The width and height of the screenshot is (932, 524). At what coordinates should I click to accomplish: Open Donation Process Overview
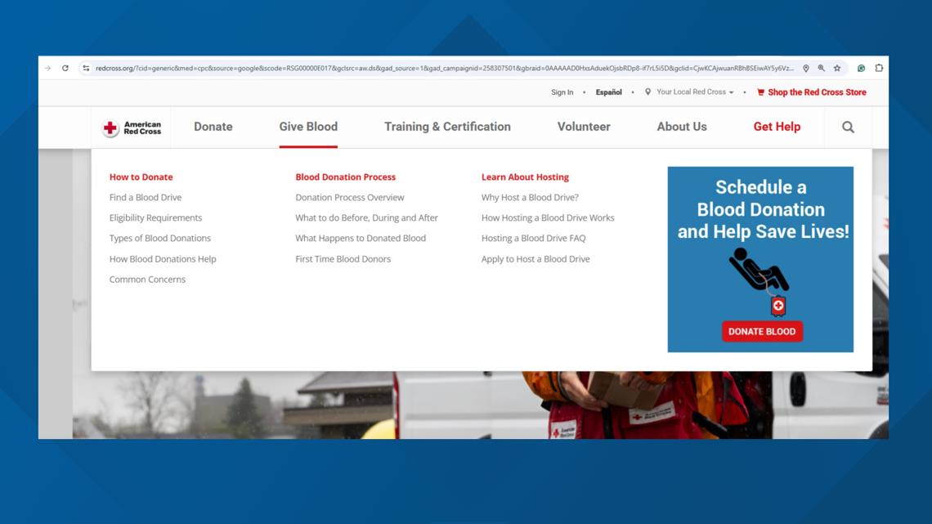350,197
